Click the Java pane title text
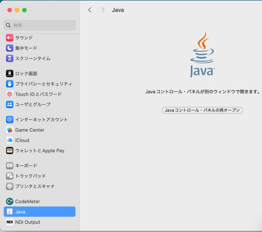262x232 pixels. pos(118,10)
